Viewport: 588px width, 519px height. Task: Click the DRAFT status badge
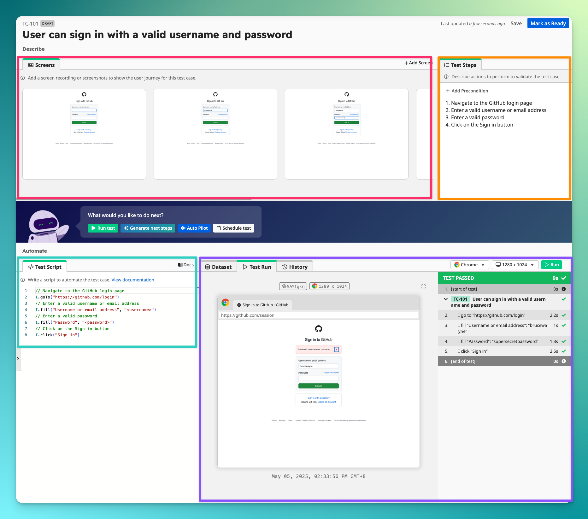click(x=47, y=24)
